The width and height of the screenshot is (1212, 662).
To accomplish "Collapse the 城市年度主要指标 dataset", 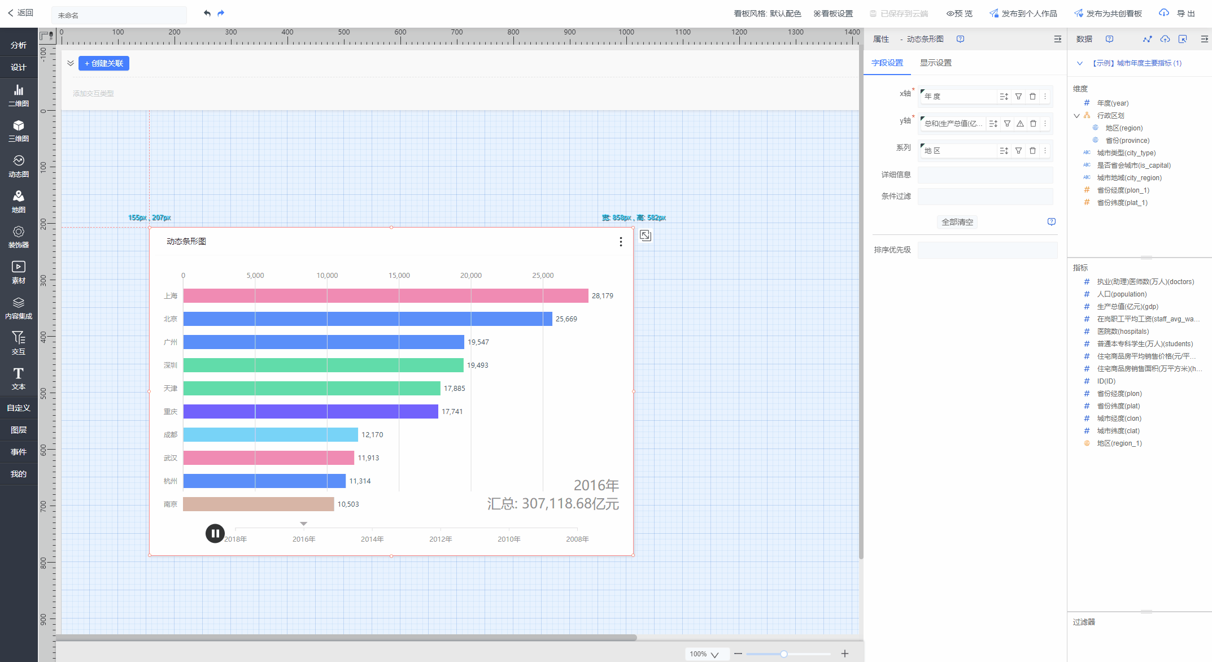I will click(x=1079, y=63).
